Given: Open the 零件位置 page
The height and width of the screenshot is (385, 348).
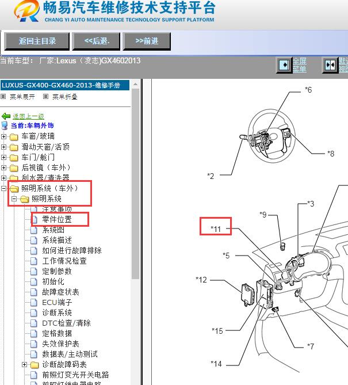Looking at the screenshot, I should [57, 219].
